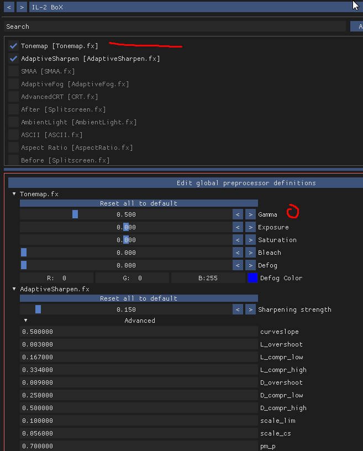Open the blue Defog Color swatch
The height and width of the screenshot is (451, 363).
click(252, 278)
